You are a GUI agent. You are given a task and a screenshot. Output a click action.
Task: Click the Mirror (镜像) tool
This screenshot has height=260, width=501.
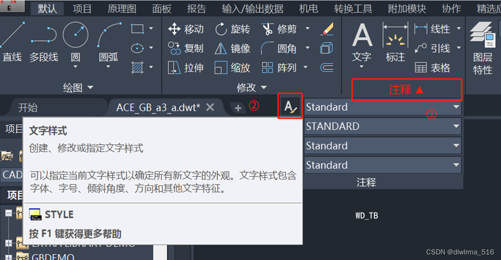click(x=232, y=48)
